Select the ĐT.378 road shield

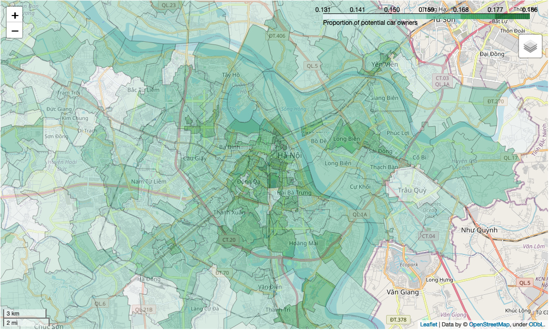(399, 320)
